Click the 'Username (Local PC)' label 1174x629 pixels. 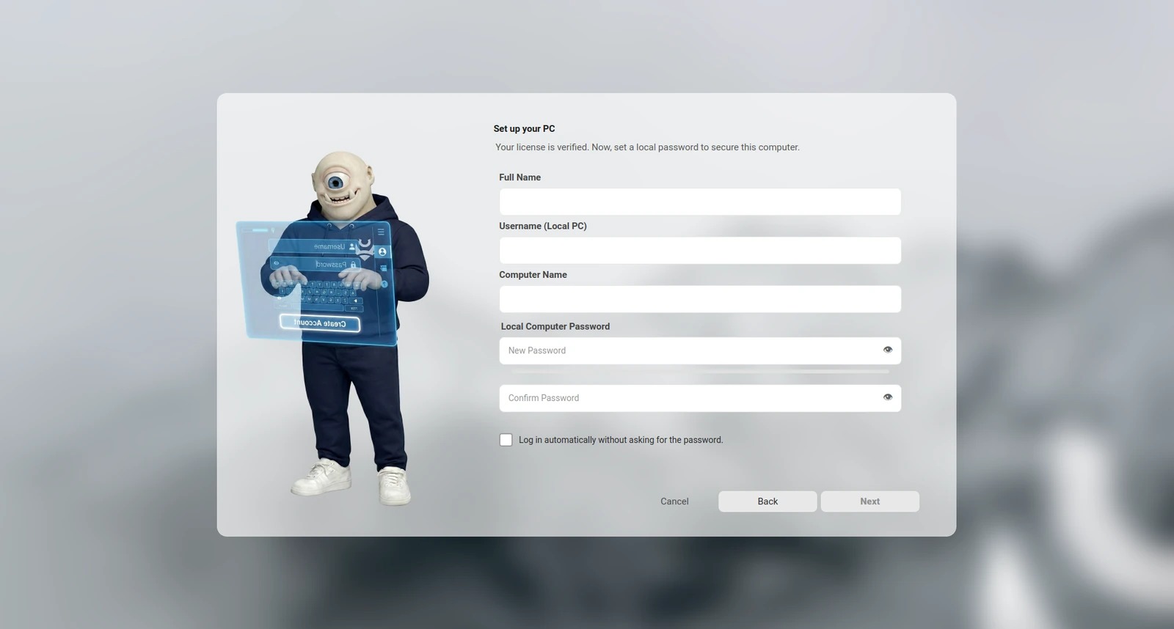click(x=543, y=226)
